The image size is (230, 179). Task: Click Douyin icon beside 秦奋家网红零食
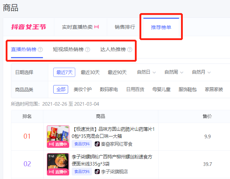(x=97, y=144)
